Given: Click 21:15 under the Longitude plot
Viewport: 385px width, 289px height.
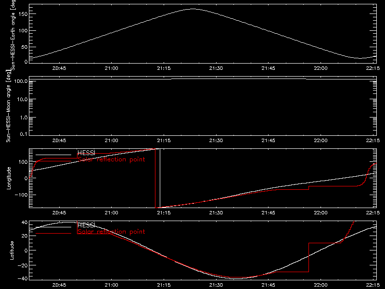Looking at the screenshot, I should pos(164,213).
